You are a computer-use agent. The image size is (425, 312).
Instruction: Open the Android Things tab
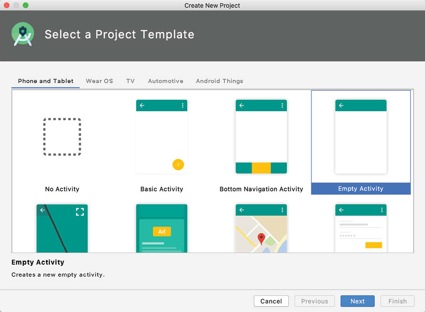(x=219, y=81)
